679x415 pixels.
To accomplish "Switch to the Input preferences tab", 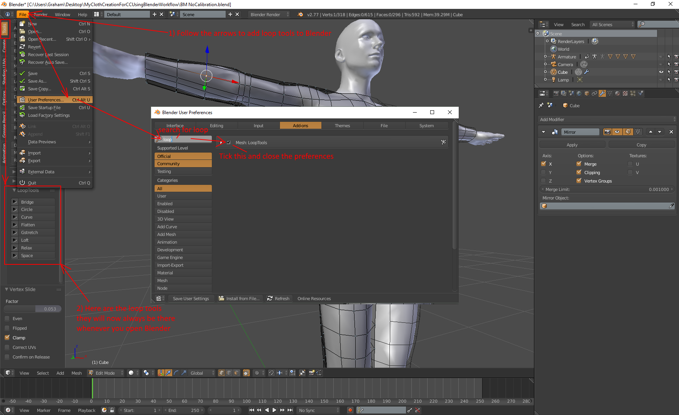I will click(x=258, y=126).
